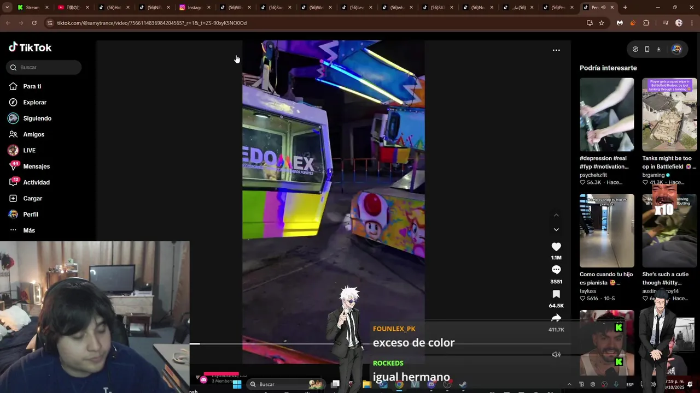Close the active TikTok tab

(x=612, y=8)
